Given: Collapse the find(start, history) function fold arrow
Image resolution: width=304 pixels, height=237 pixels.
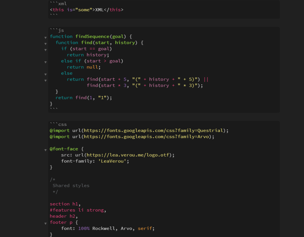Looking at the screenshot, I should (x=46, y=44).
